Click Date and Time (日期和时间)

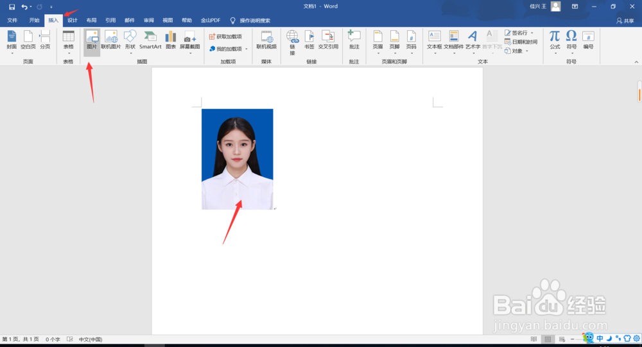(x=521, y=42)
